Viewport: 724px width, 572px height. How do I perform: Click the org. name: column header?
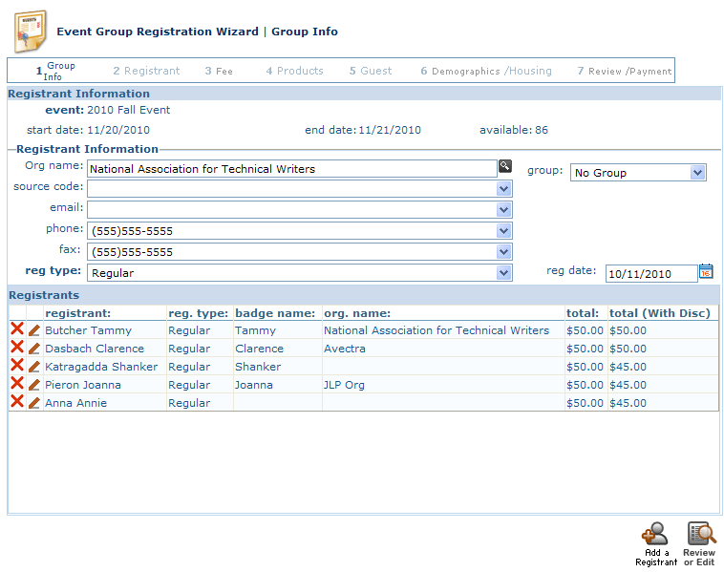click(x=357, y=313)
